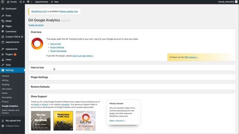This screenshot has width=239, height=134.
Task: Open the PRO Version link
Action: [191, 57]
